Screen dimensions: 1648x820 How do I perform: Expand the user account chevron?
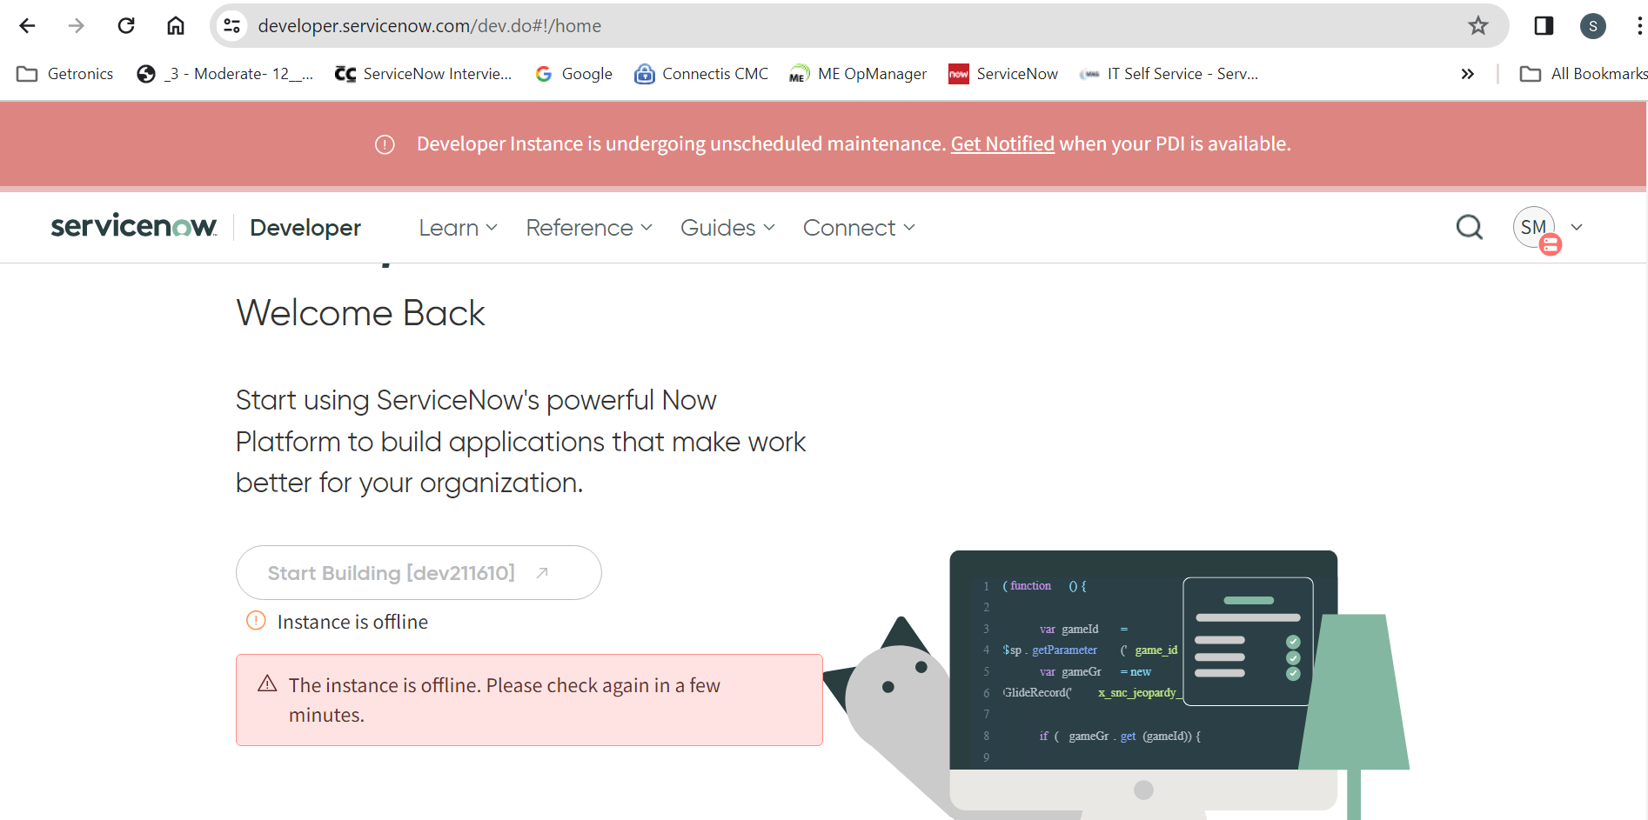pos(1577,227)
